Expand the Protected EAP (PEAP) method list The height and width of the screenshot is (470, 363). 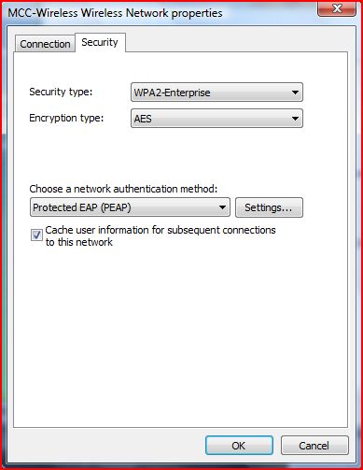point(130,207)
